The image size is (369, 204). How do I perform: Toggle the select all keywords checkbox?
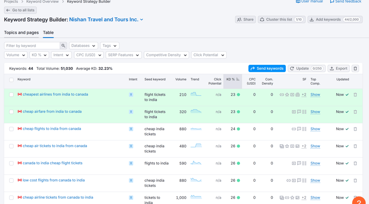tap(11, 80)
